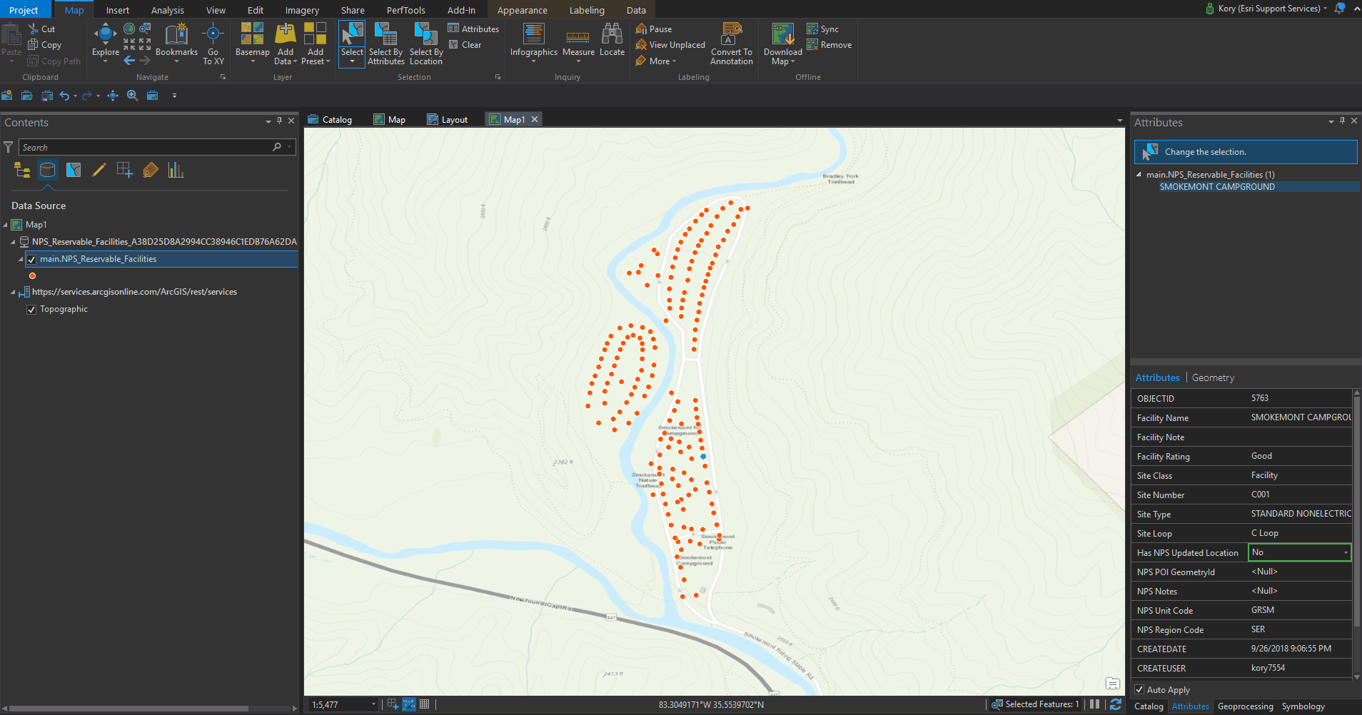Click the Undo arrow in quick access toolbar
This screenshot has width=1362, height=715.
click(64, 96)
